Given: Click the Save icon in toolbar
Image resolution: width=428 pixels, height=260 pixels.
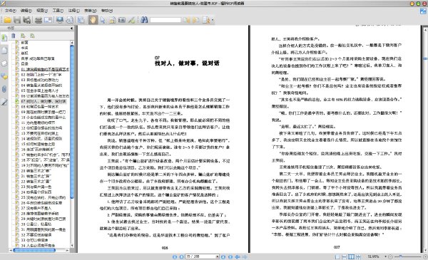Looking at the screenshot, I should click(17, 20).
